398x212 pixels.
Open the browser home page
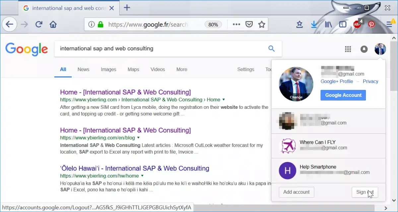[x=53, y=24]
